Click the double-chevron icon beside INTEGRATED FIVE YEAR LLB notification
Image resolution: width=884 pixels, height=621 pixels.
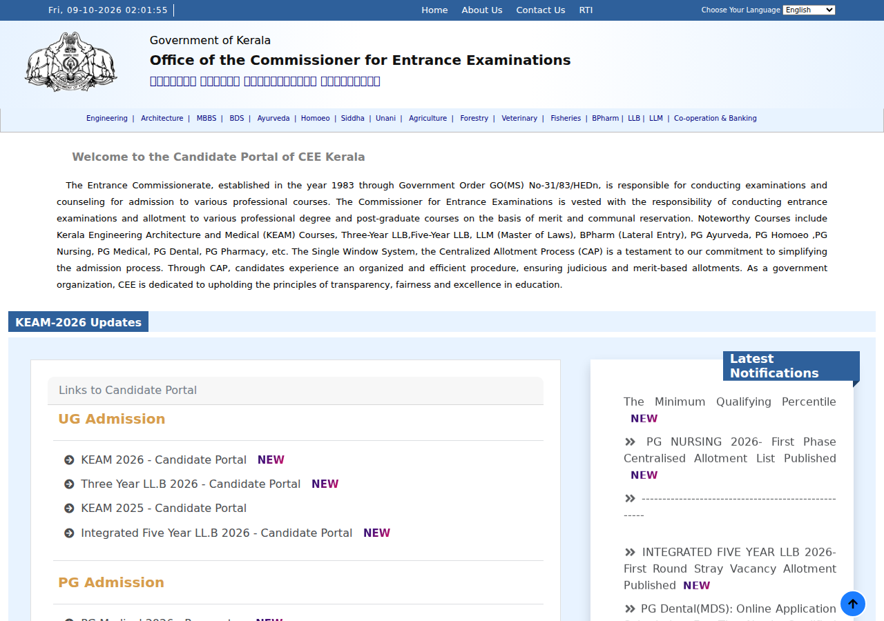pos(630,552)
